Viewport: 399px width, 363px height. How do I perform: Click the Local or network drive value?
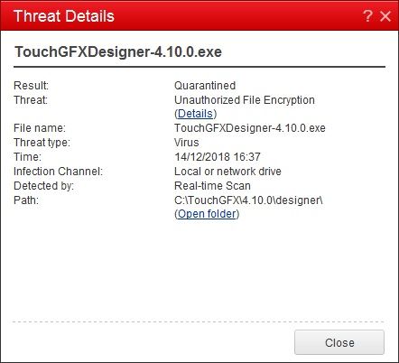point(227,172)
